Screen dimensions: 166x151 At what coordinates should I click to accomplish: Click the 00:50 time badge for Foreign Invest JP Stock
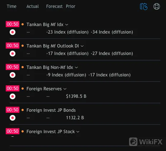point(13,131)
